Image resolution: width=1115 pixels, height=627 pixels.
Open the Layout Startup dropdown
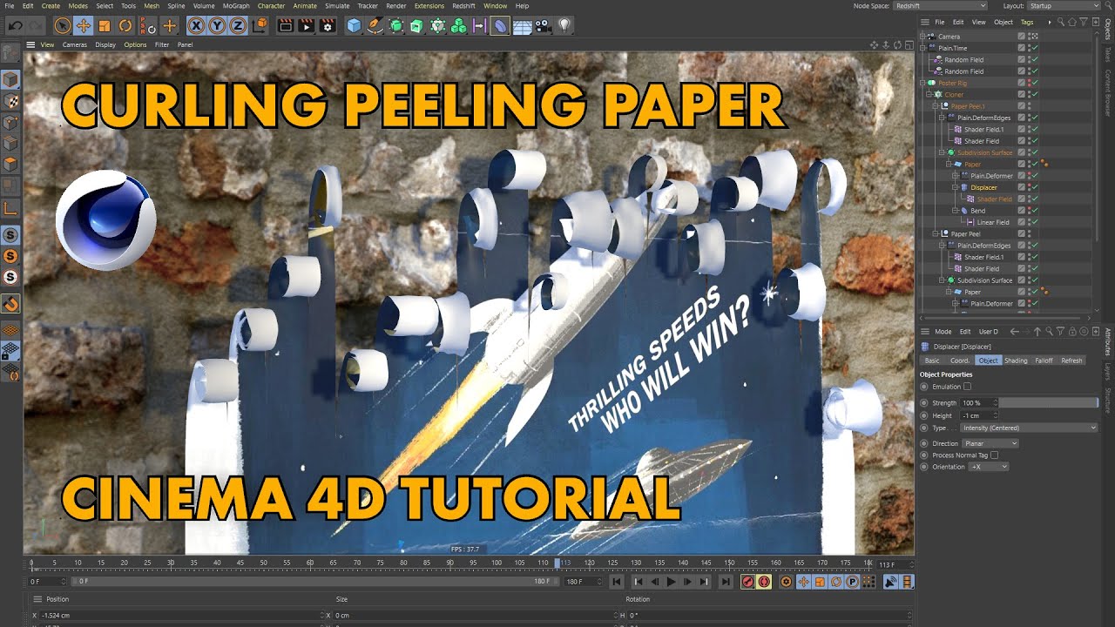click(1064, 6)
